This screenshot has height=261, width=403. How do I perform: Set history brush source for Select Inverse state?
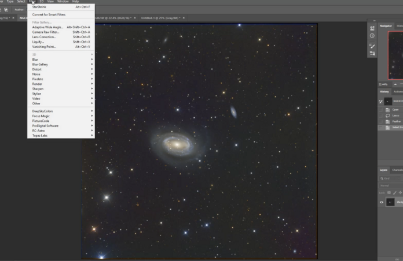[x=380, y=128]
